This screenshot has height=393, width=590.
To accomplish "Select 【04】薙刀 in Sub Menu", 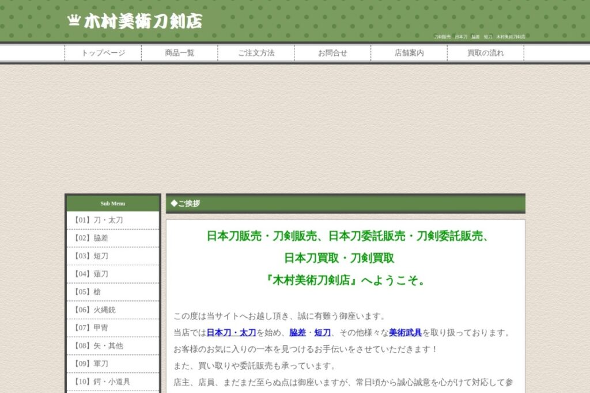I will tap(113, 274).
